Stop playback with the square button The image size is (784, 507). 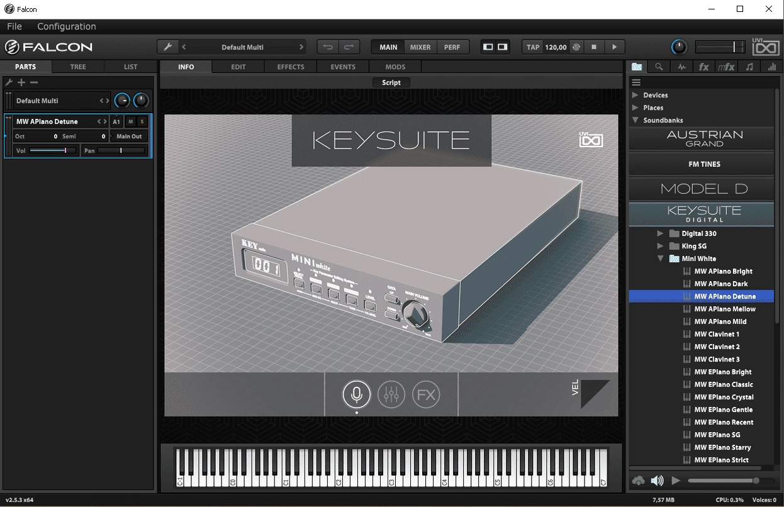click(x=593, y=47)
